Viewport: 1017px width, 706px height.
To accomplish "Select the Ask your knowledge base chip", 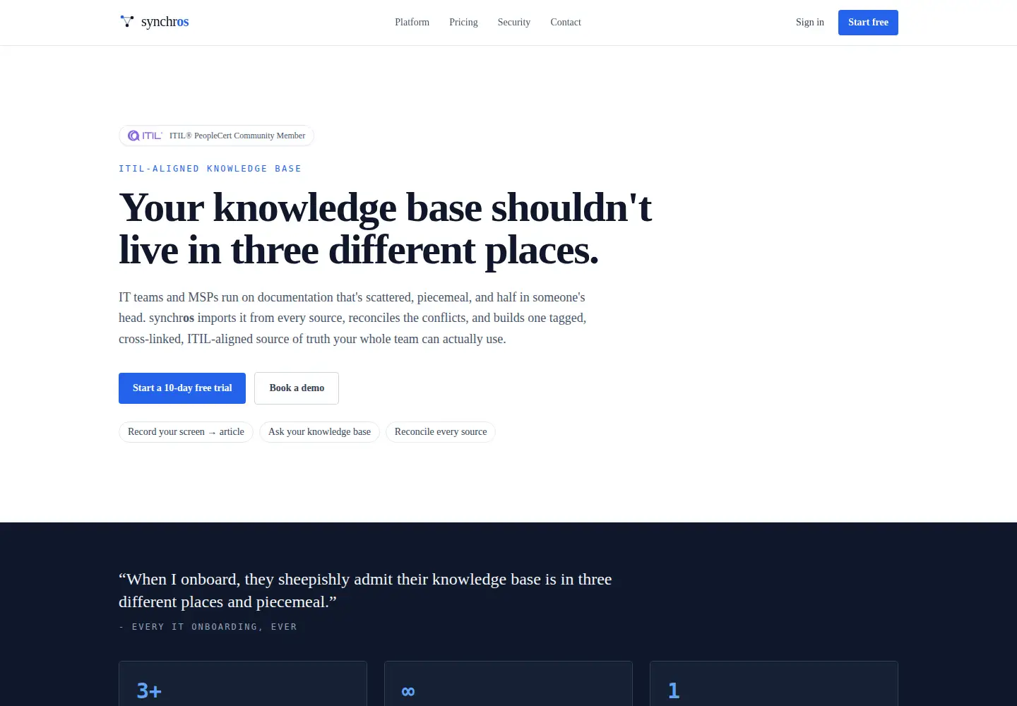I will point(319,432).
